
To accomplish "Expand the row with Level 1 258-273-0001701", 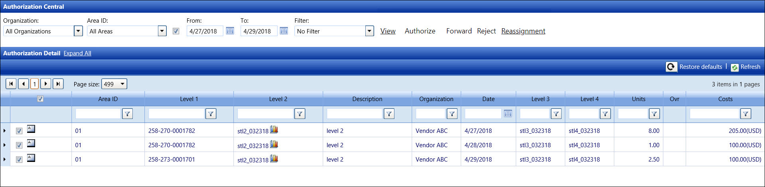I will click(4, 160).
